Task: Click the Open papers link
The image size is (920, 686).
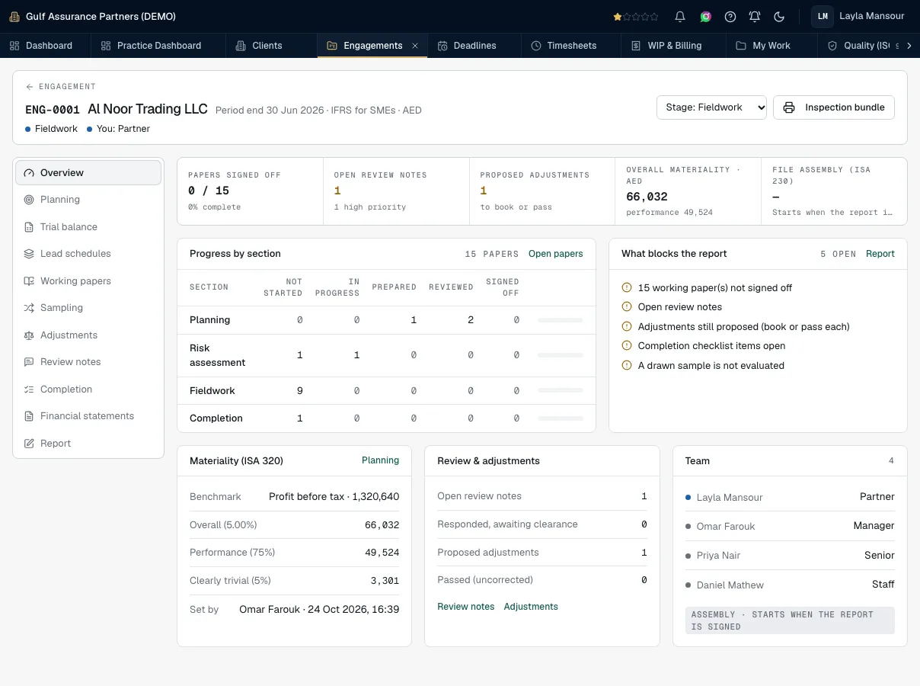Action: point(556,254)
